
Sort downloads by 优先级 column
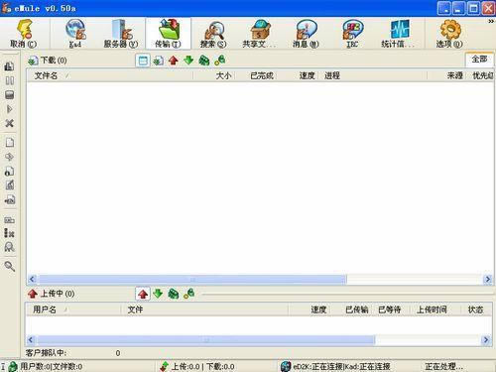pyautogui.click(x=480, y=75)
